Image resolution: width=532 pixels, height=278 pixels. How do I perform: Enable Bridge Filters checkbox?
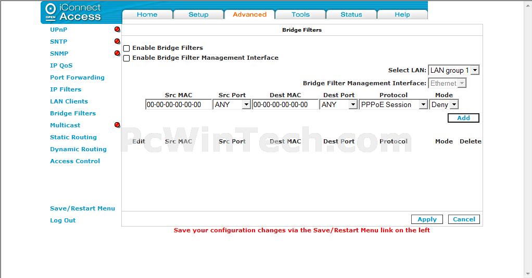click(126, 48)
